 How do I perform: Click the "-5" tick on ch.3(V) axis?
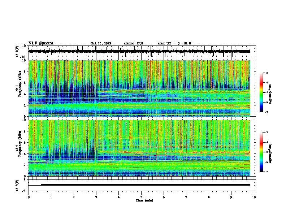pos(24,191)
